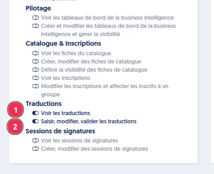The image size is (214, 174).
Task: Toggle Voir les fiches du catalogue
Action: pos(36,53)
